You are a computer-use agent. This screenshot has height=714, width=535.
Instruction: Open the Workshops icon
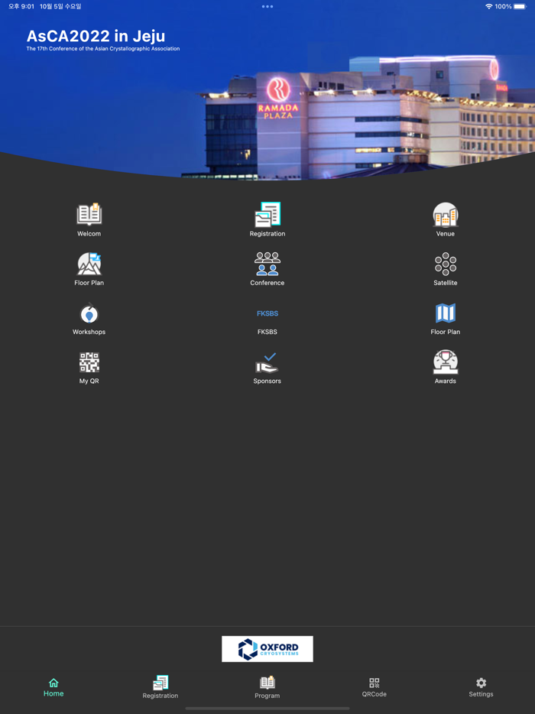[89, 313]
